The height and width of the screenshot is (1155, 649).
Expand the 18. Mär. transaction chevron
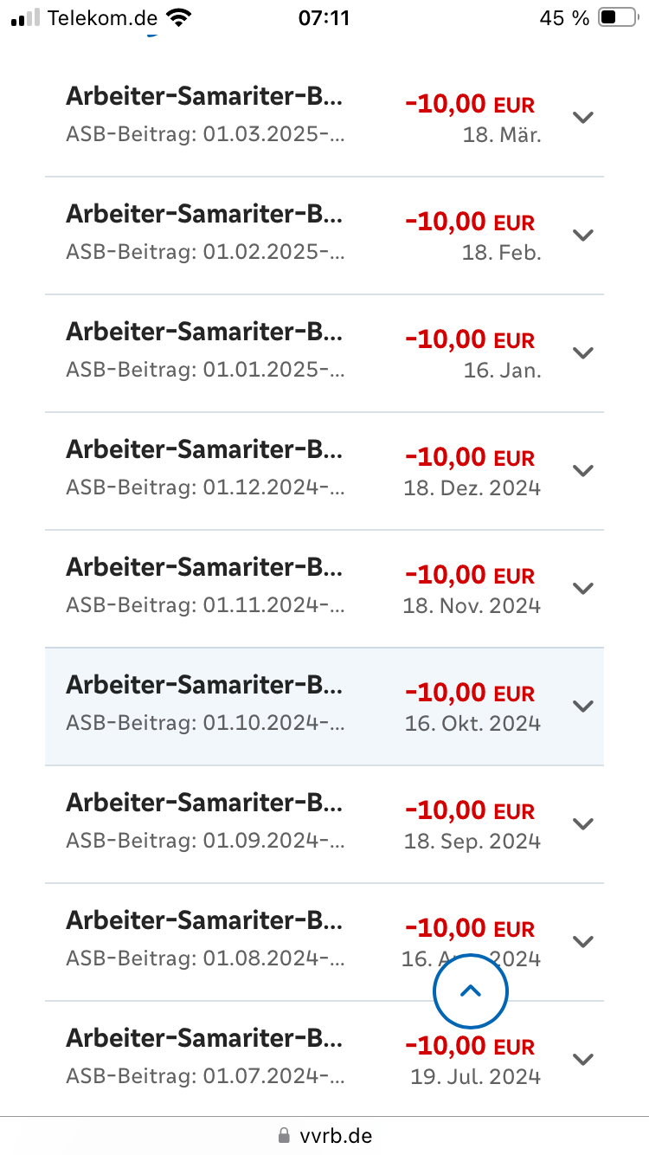click(584, 118)
